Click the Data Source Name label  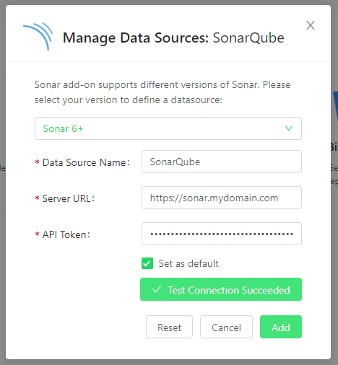[x=86, y=162]
